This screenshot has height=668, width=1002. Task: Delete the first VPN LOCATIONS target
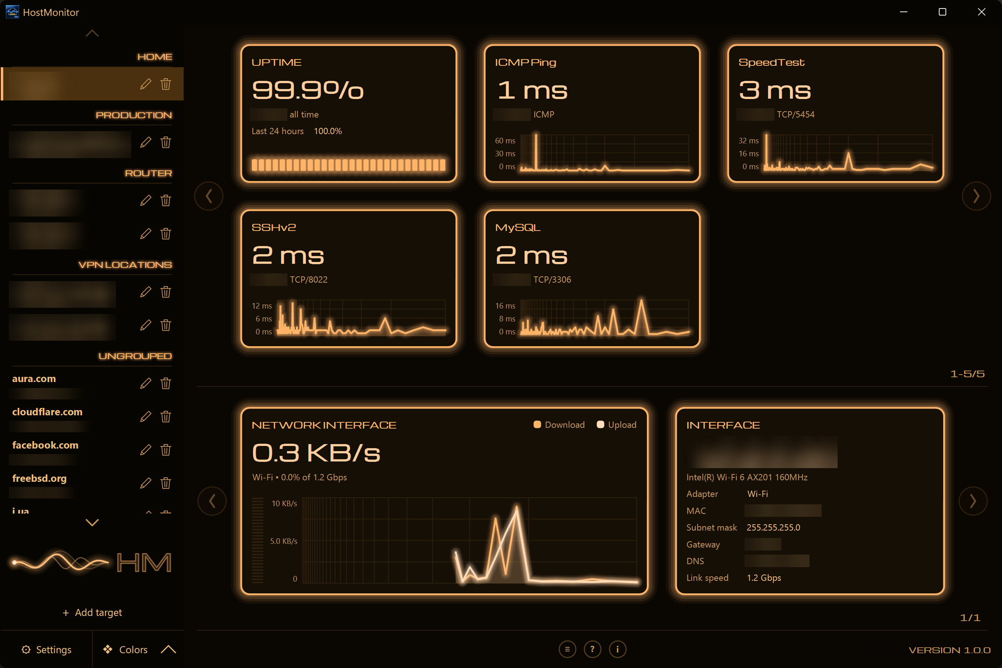coord(166,292)
